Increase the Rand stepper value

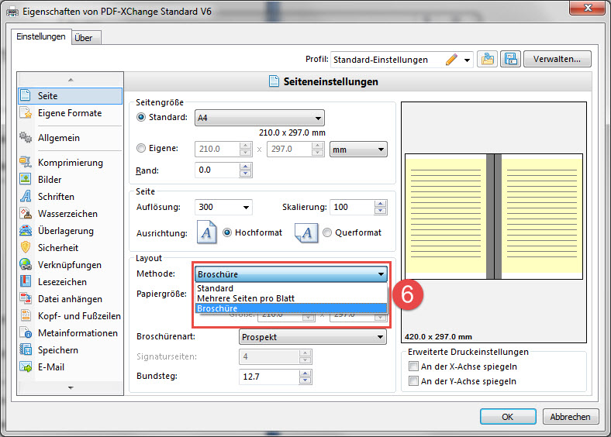pyautogui.click(x=246, y=167)
